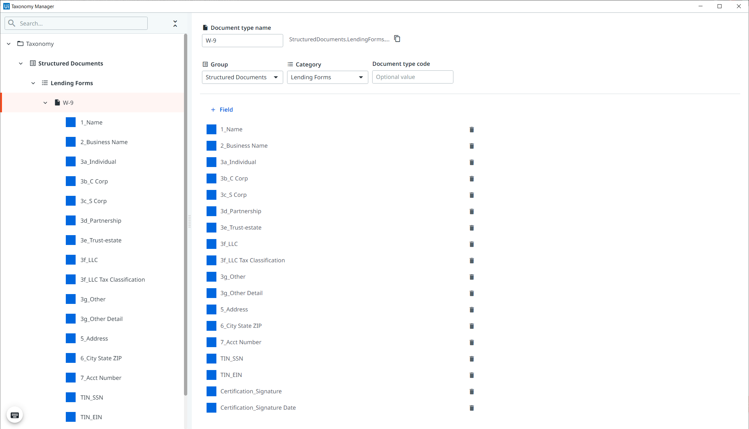
Task: Collapse the Structured Documents group
Action: point(21,64)
